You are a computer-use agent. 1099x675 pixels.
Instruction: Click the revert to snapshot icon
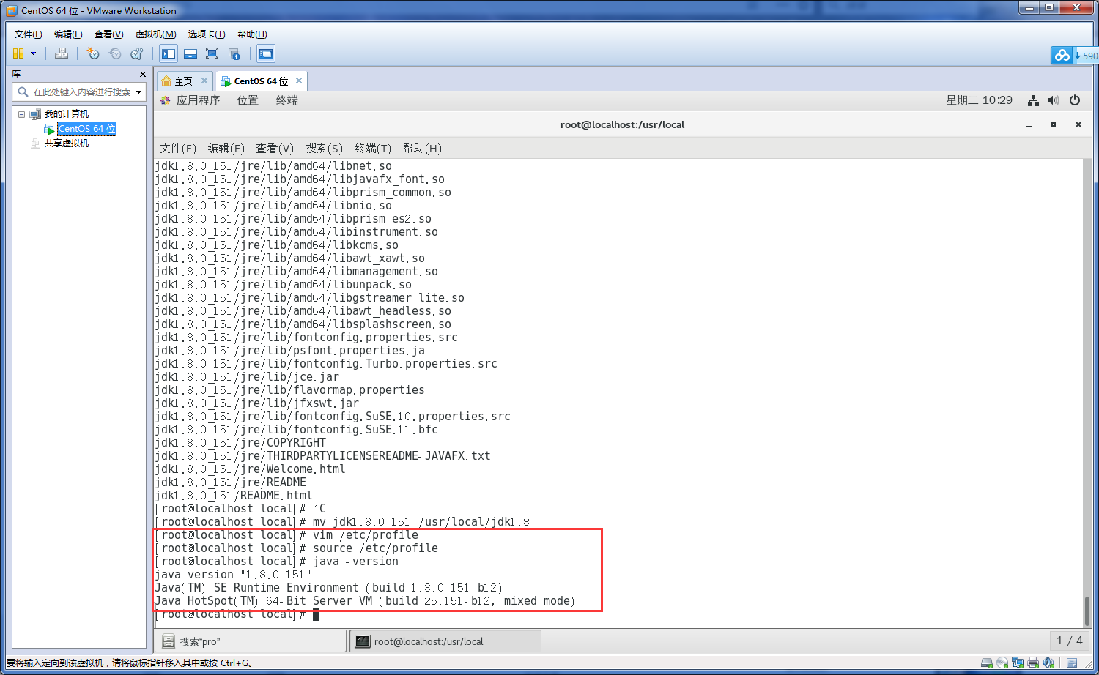point(115,53)
